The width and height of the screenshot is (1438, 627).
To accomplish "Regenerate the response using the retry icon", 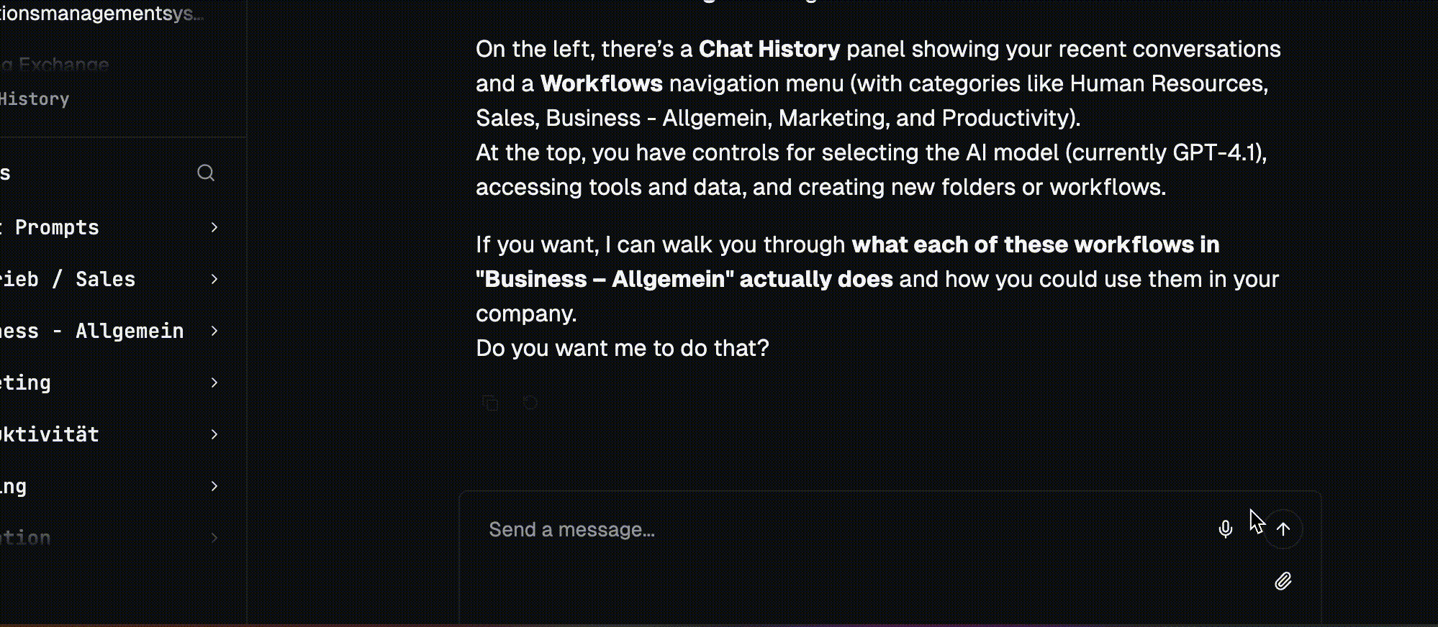I will (x=530, y=403).
